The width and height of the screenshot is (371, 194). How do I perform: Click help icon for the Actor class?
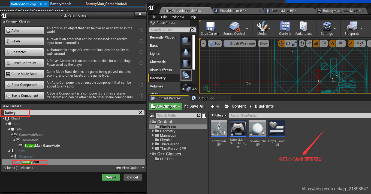pos(141,30)
